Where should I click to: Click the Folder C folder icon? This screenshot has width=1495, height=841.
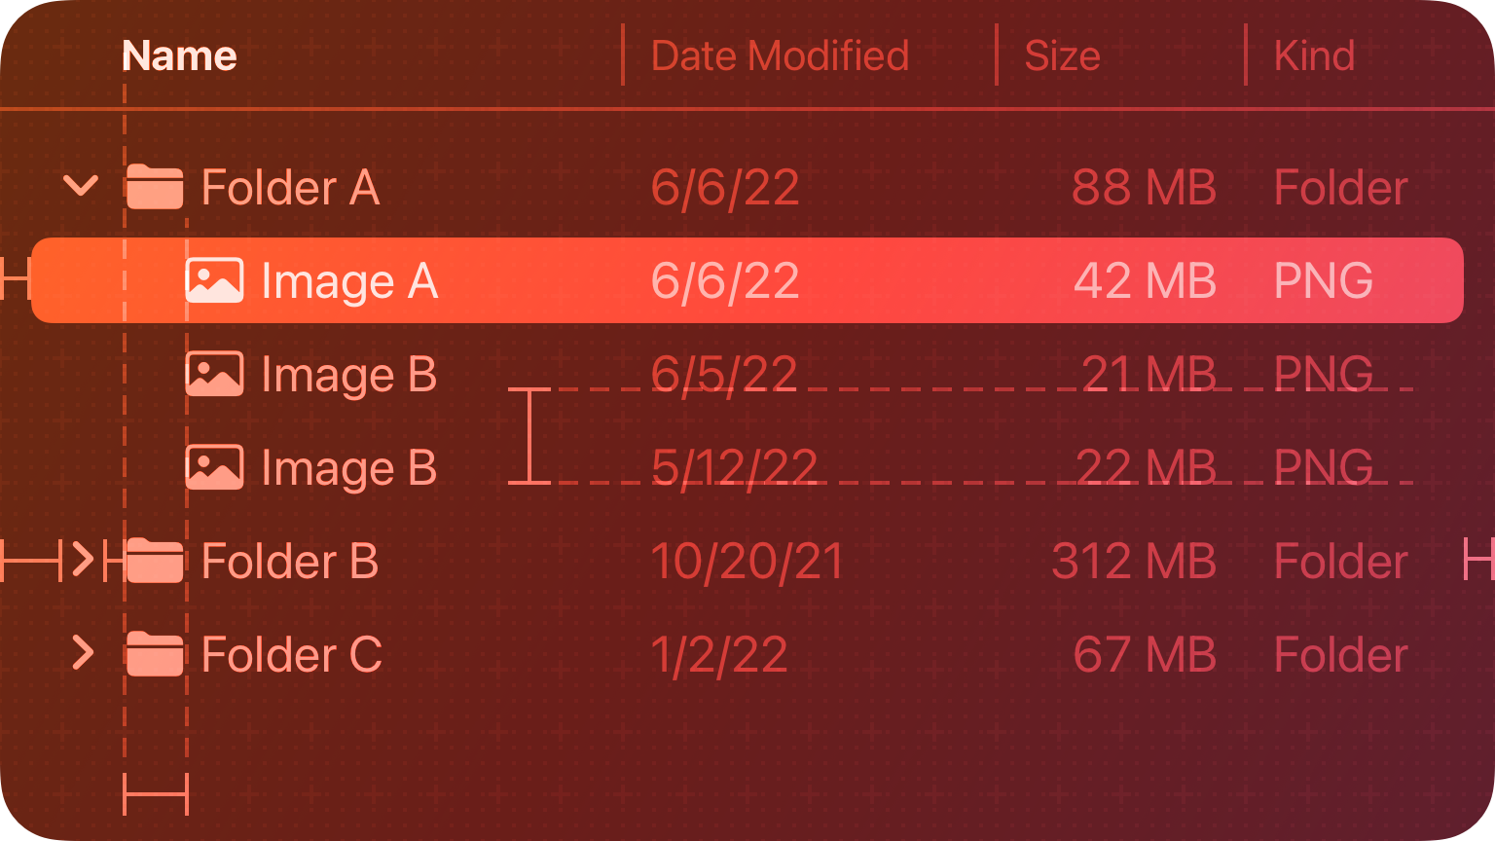click(155, 654)
